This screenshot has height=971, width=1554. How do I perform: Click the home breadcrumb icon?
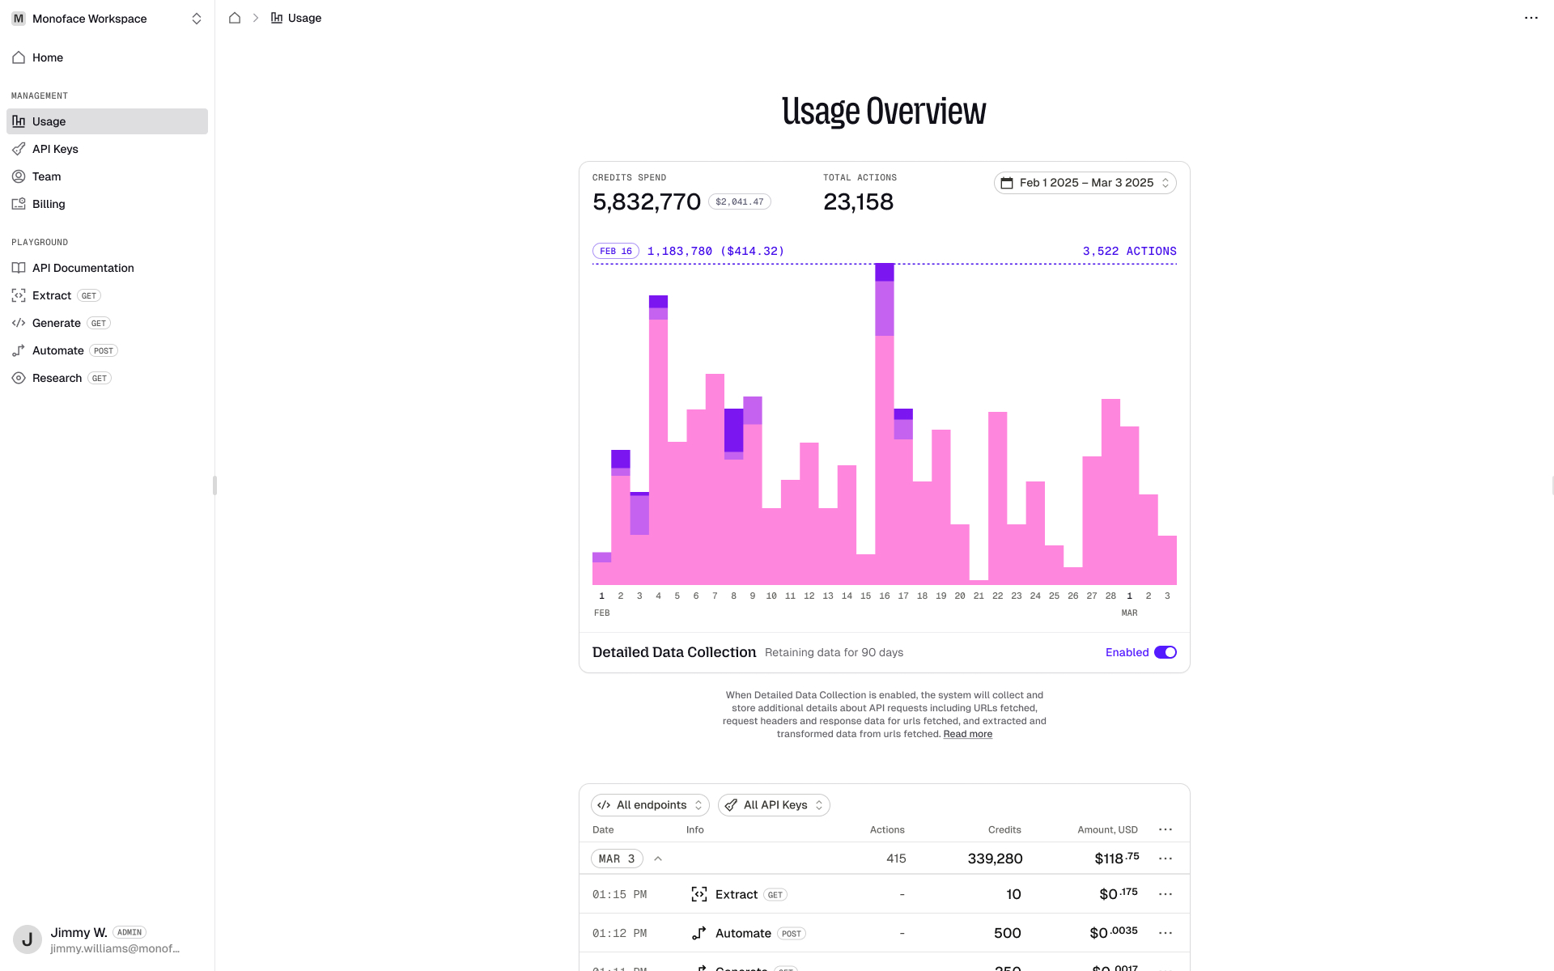click(235, 17)
